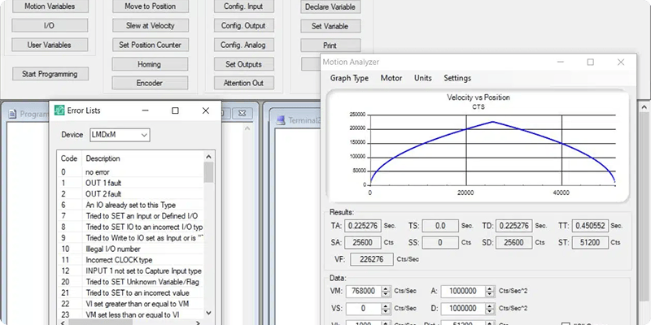Click the green Error Lists window icon

point(59,110)
